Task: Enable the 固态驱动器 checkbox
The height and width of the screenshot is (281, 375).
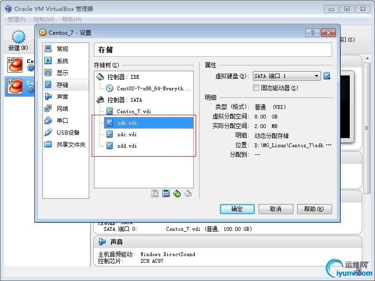Action: coord(256,88)
